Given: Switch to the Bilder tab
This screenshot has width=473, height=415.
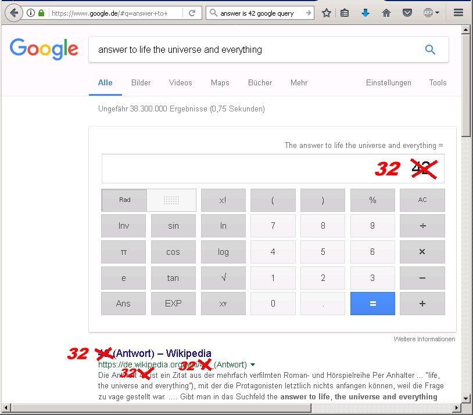Looking at the screenshot, I should [141, 82].
